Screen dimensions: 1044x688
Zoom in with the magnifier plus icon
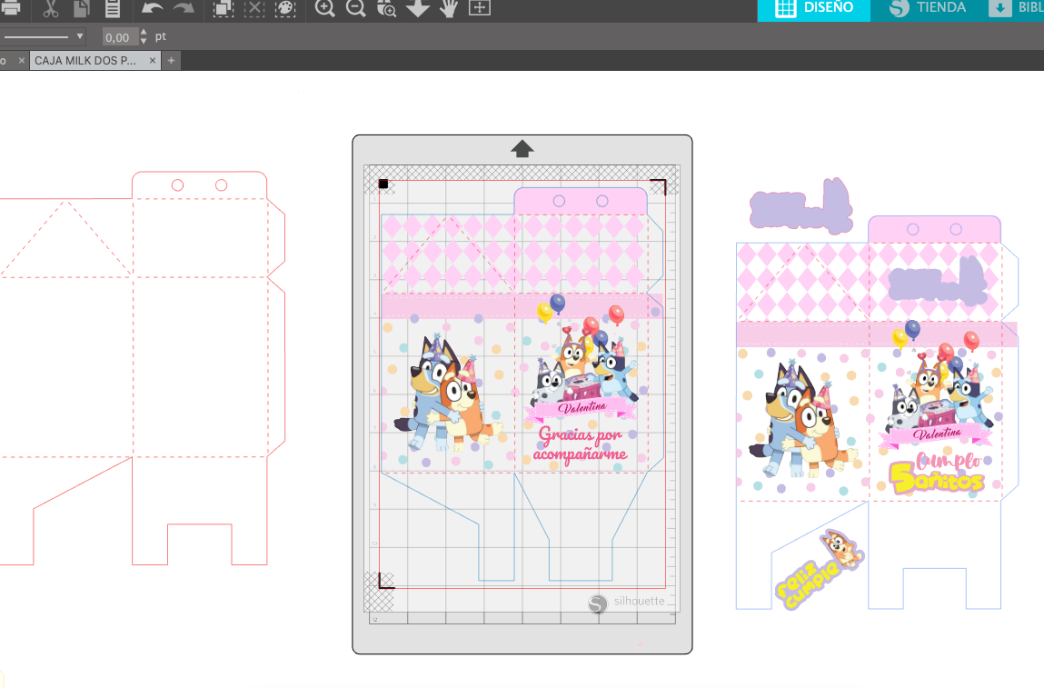tap(325, 9)
